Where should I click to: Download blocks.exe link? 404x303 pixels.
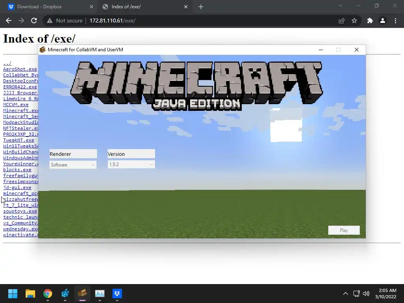[17, 170]
